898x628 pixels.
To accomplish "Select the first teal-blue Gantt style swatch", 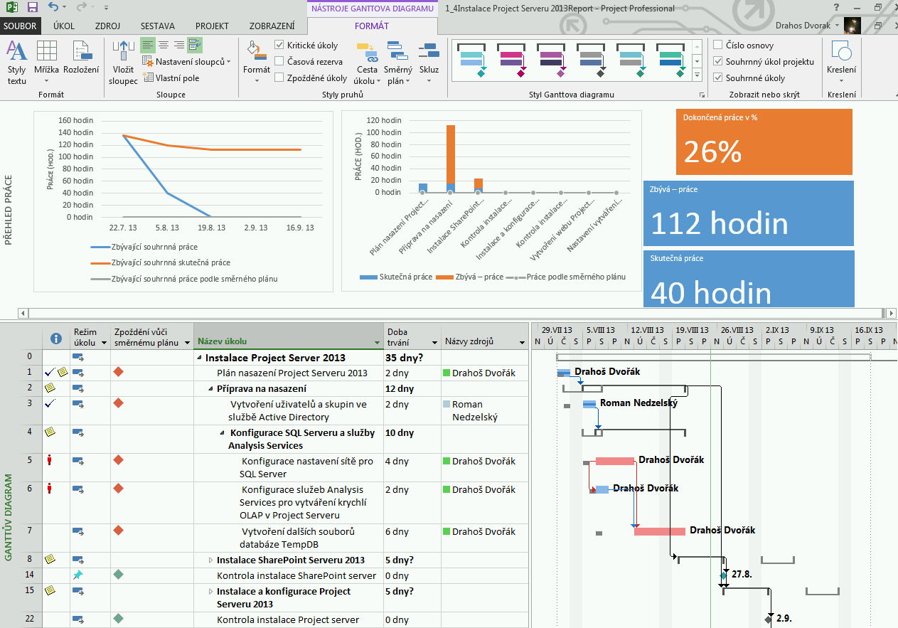I will point(471,60).
